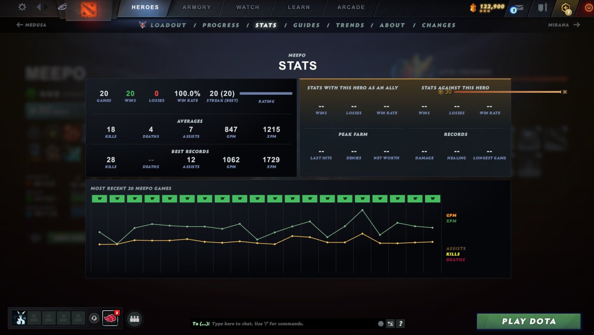Image resolution: width=594 pixels, height=335 pixels.
Task: Click the voice chat headset icon
Action: click(x=94, y=319)
